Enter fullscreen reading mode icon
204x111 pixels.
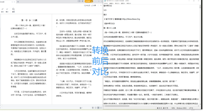click(x=101, y=108)
